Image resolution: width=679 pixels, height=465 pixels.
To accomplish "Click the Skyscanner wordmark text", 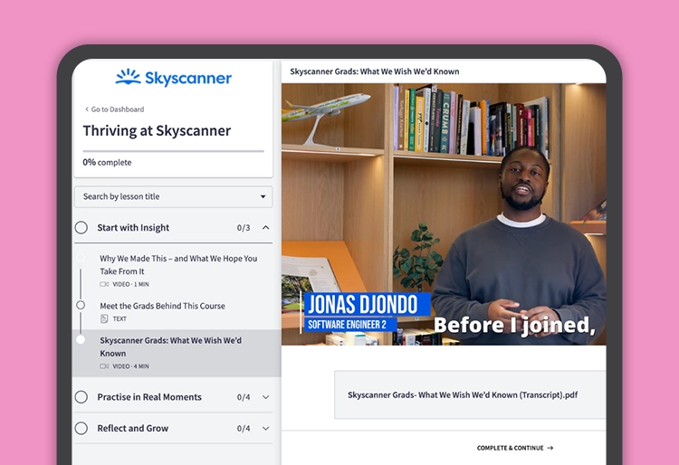I will 188,79.
